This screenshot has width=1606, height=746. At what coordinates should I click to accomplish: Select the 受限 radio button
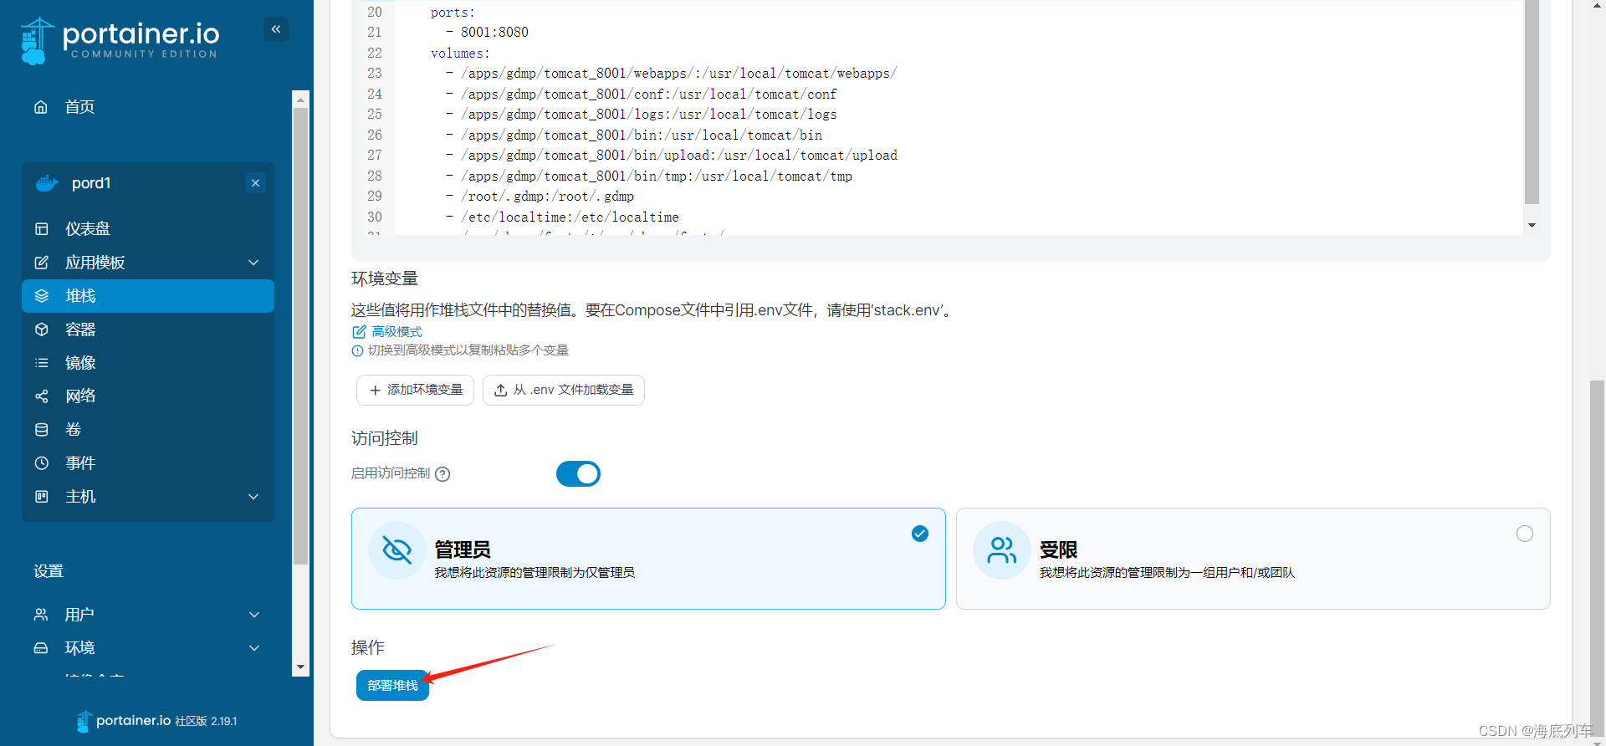[1525, 534]
